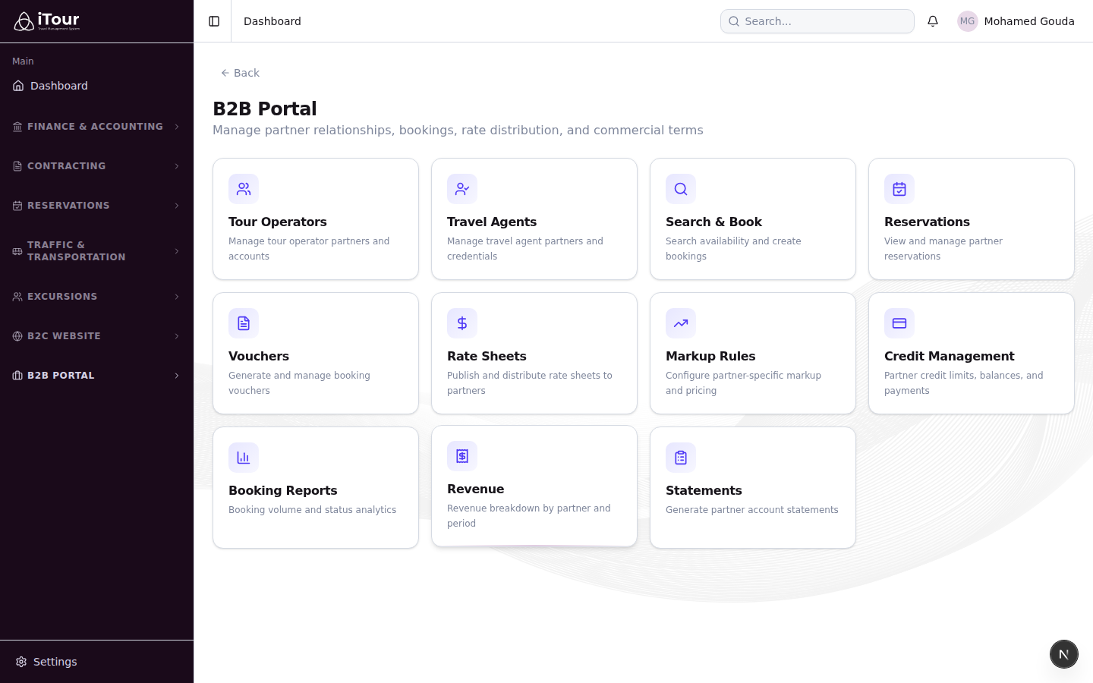Select Finance & Accounting menu label
The height and width of the screenshot is (683, 1093).
(x=95, y=127)
